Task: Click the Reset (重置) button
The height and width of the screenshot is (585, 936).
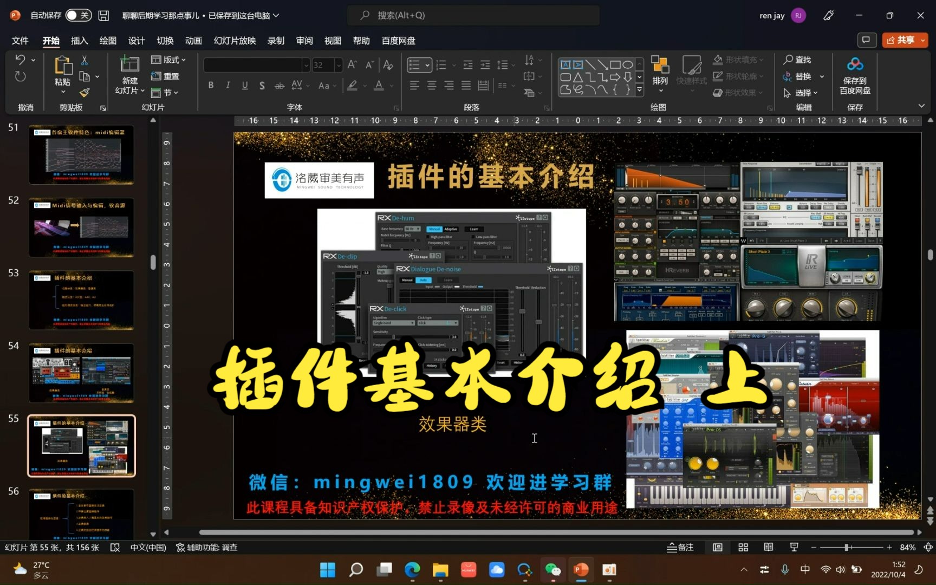Action: 165,76
